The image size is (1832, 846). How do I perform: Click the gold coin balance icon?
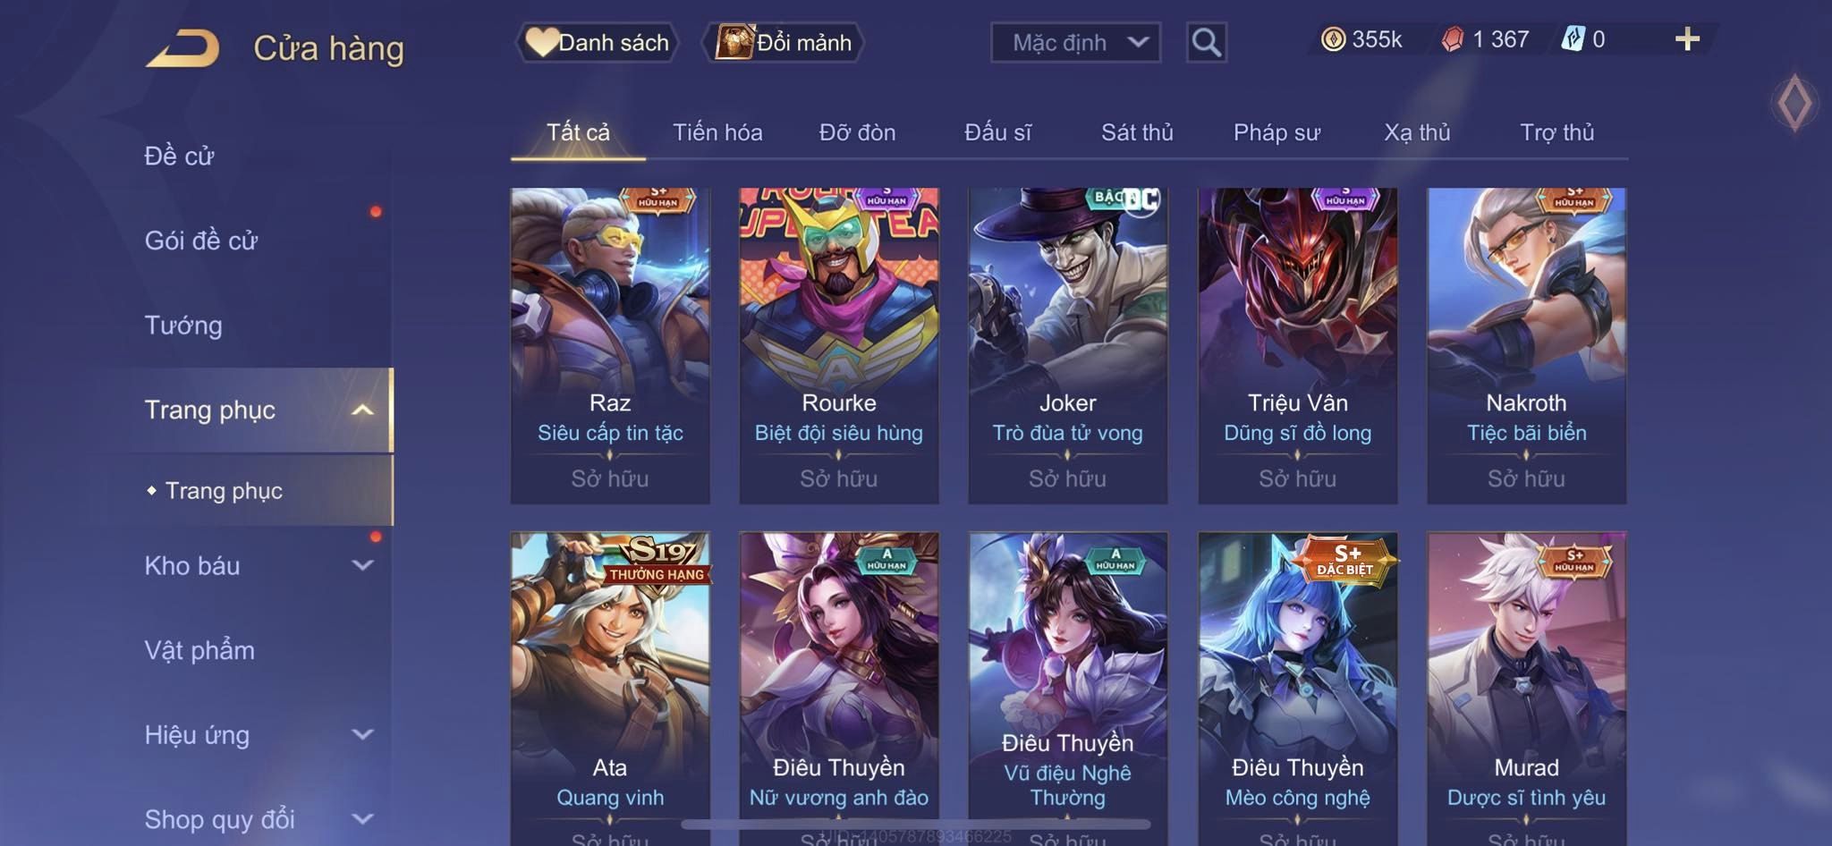1333,39
